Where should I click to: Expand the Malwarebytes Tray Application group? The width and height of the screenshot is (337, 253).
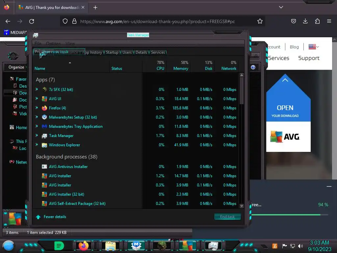tap(37, 126)
